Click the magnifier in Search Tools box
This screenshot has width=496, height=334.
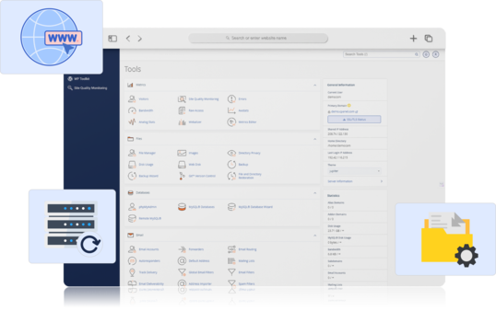[x=417, y=54]
